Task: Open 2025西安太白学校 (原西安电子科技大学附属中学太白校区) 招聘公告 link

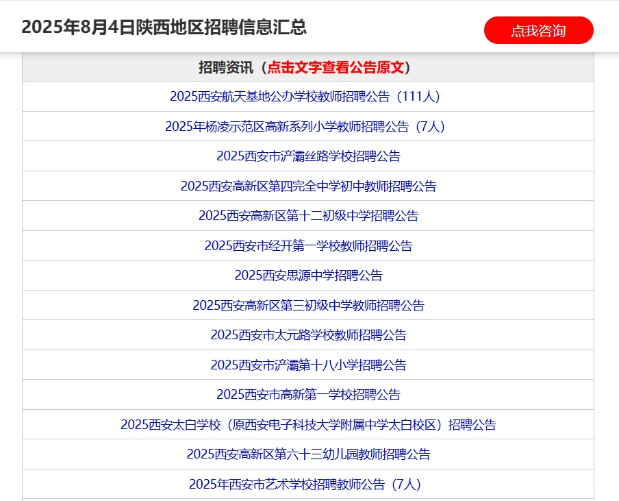Action: point(308,425)
